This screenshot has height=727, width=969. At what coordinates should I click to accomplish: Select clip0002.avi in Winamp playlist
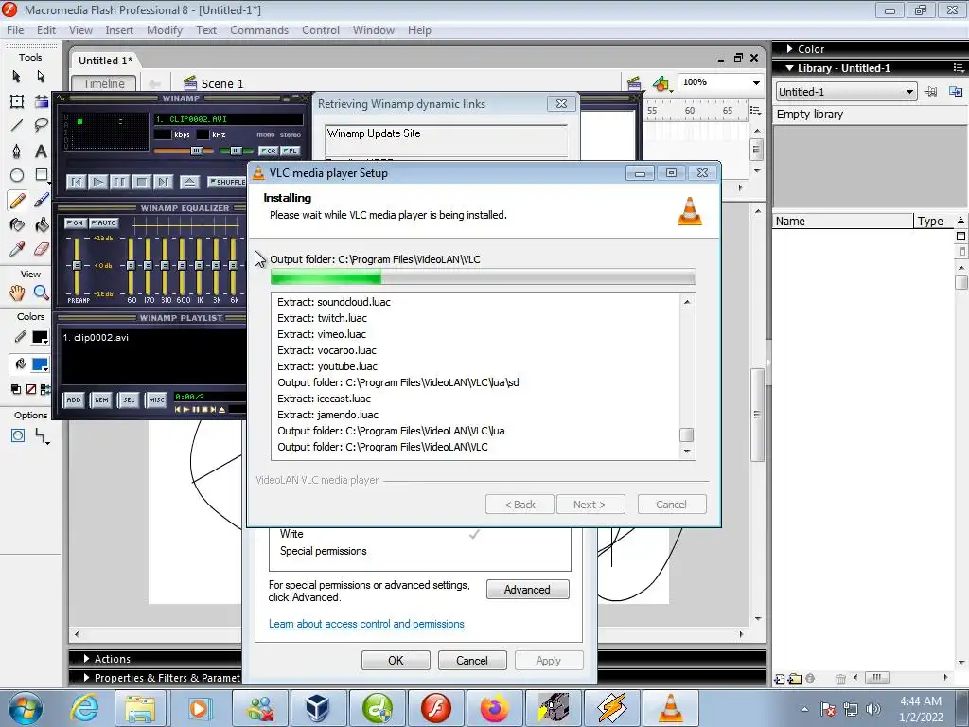(96, 338)
